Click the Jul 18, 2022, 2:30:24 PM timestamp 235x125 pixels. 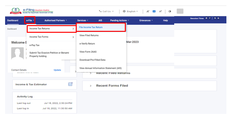(x=58, y=103)
